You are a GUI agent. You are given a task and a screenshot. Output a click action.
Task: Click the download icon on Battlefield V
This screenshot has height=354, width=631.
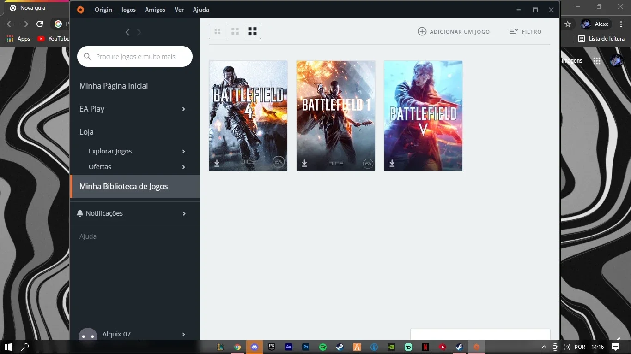[392, 163]
